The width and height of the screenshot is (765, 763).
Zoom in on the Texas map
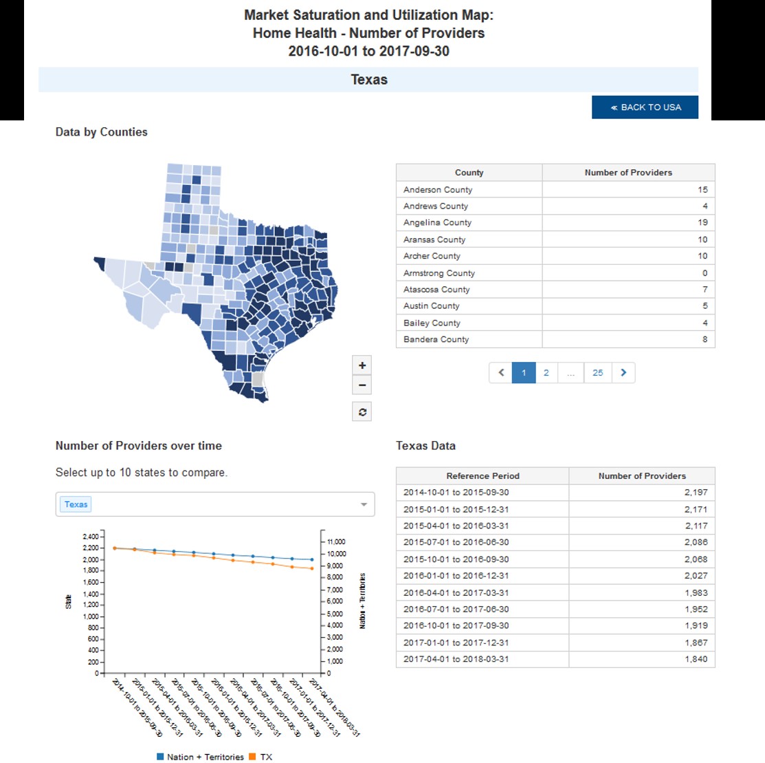pos(362,365)
